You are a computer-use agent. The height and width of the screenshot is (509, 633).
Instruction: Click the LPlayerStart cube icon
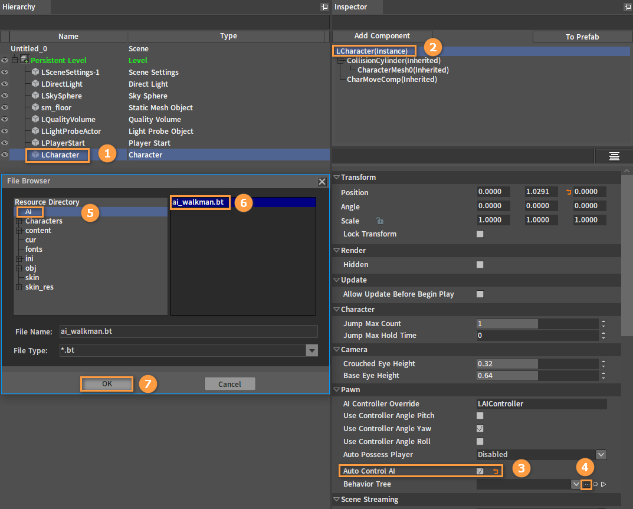coord(35,143)
